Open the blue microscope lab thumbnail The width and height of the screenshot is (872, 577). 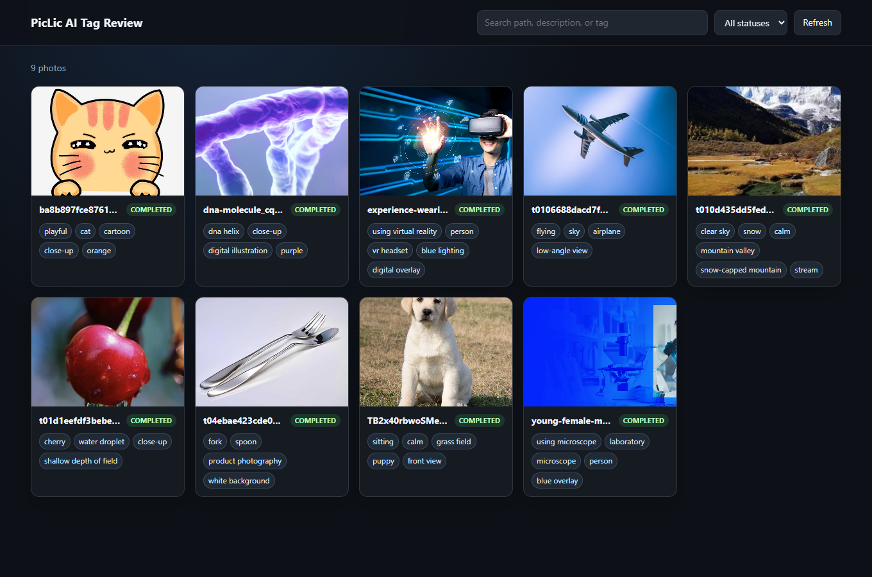tap(600, 352)
